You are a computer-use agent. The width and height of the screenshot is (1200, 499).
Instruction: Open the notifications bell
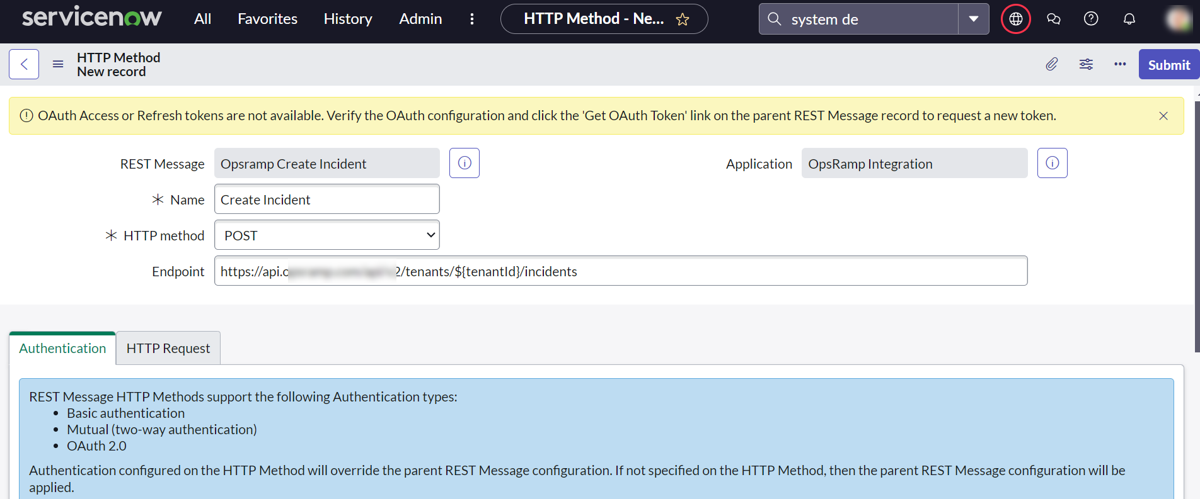[1129, 19]
